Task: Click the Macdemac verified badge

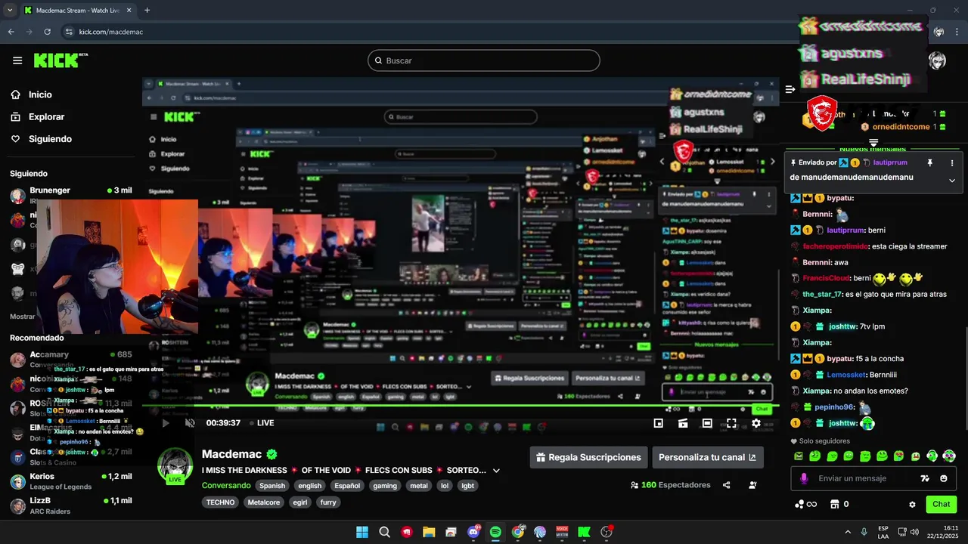Action: point(271,454)
